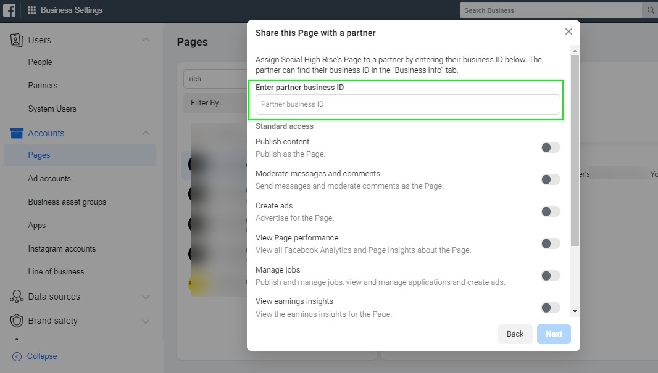Toggle Publish content access
The image size is (658, 373).
click(x=551, y=147)
